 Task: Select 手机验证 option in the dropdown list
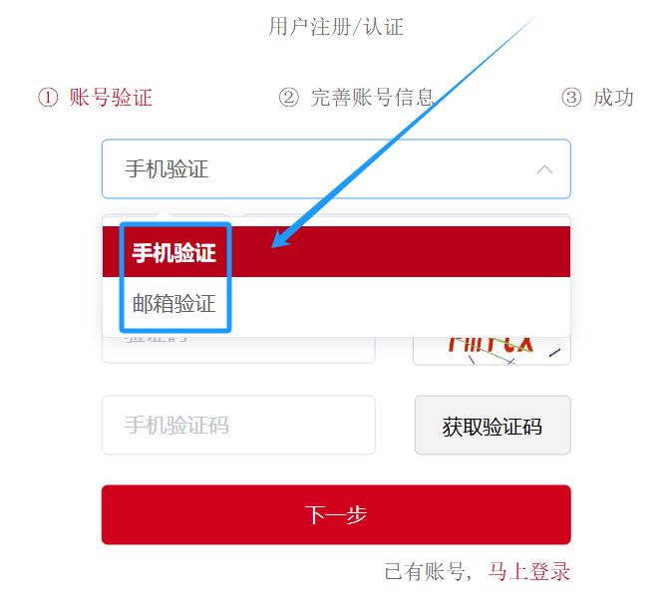coord(336,252)
